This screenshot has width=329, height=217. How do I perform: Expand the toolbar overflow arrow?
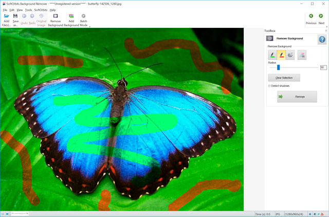tap(90, 26)
